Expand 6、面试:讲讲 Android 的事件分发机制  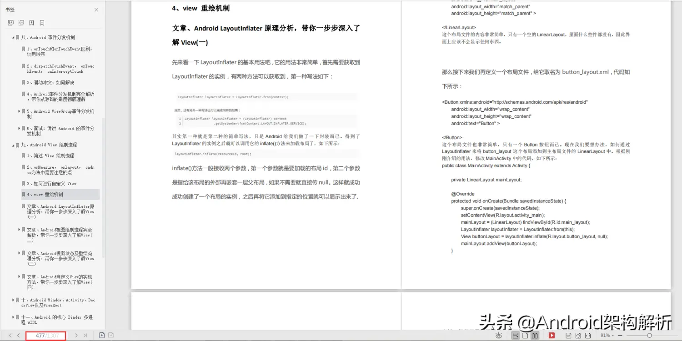pos(19,129)
